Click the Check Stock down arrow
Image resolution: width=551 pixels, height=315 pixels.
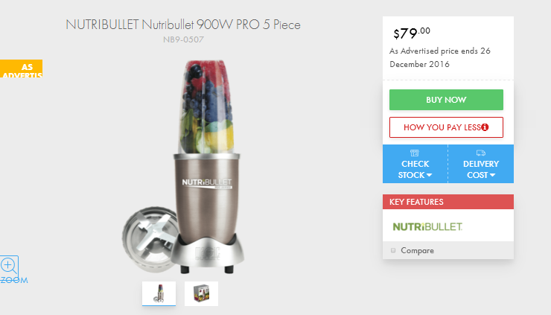pos(429,175)
